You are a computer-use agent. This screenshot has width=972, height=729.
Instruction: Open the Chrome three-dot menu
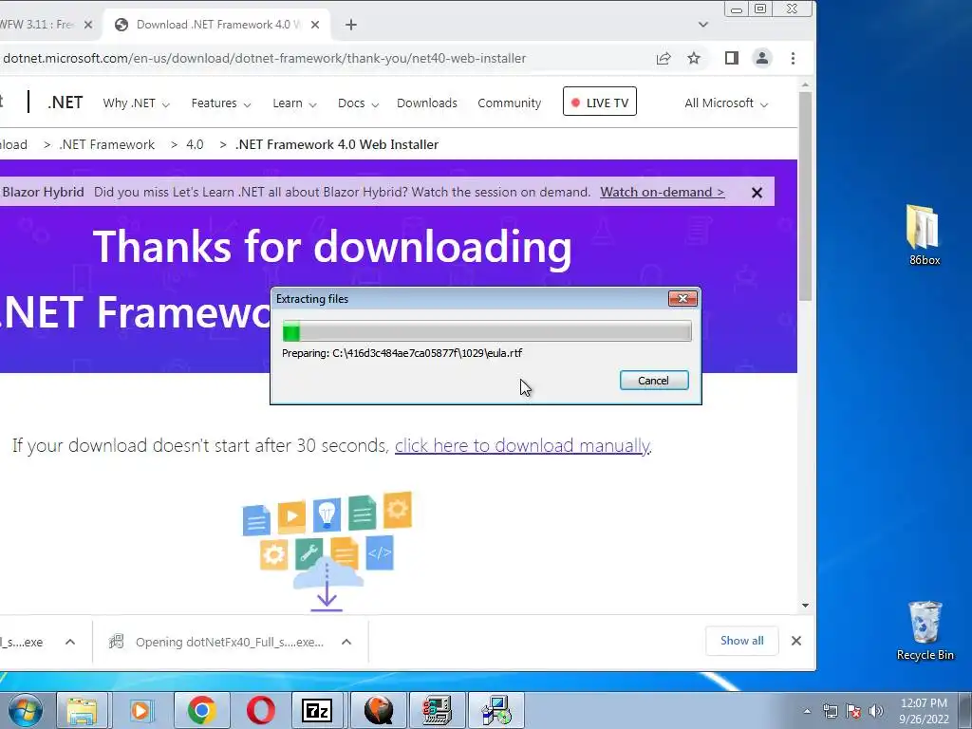click(793, 58)
